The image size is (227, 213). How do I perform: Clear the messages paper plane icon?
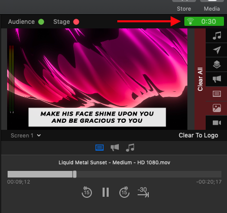(217, 50)
